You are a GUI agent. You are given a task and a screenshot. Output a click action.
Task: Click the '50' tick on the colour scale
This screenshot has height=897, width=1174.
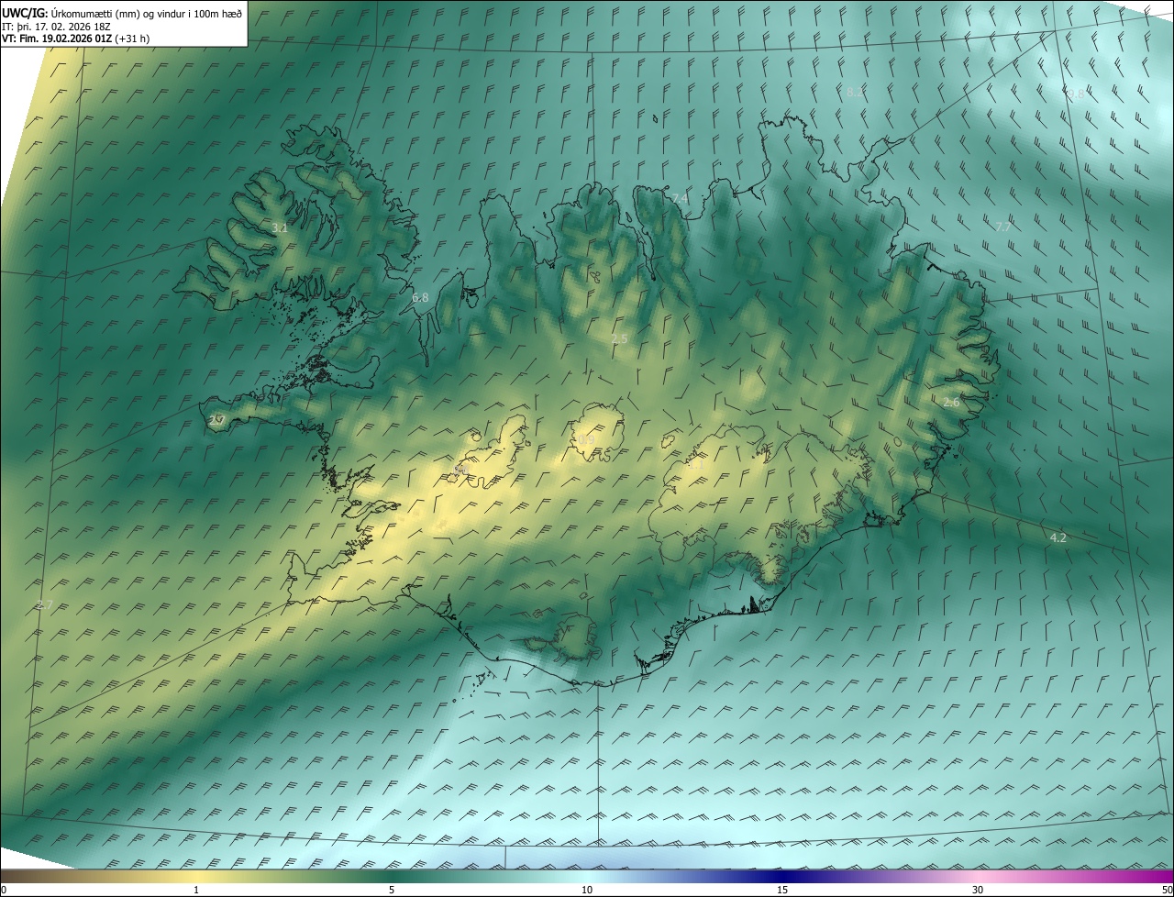(1167, 890)
